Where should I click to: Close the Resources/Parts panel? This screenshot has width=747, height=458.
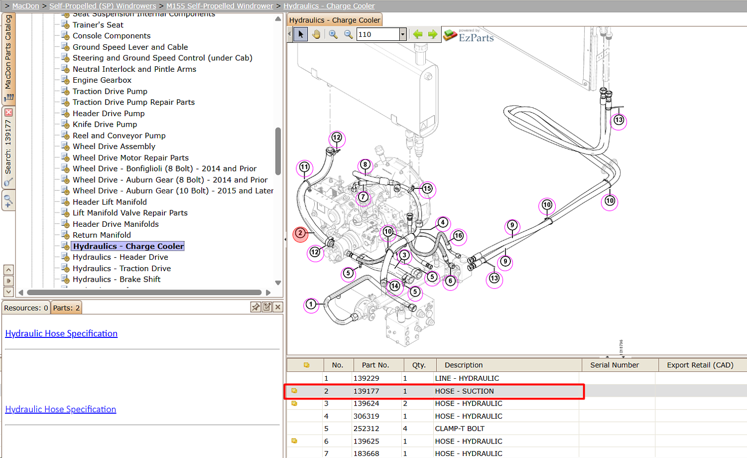point(278,307)
